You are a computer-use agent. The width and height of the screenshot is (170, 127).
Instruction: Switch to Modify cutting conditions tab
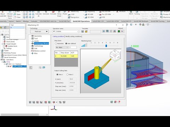[x=73, y=36]
